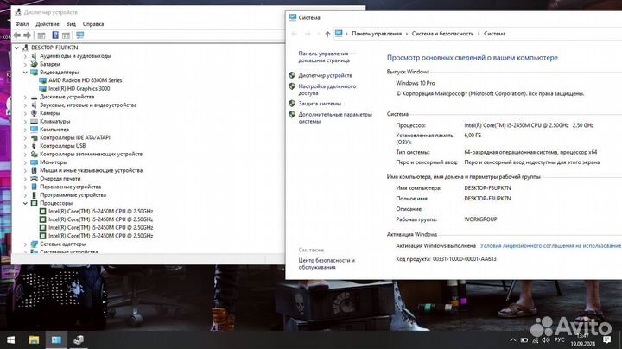This screenshot has height=349, width=622.
Task: Expand the Контроллеры USB node
Action: [x=25, y=146]
